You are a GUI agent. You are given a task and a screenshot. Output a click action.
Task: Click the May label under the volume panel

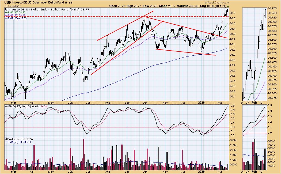click(x=51, y=172)
